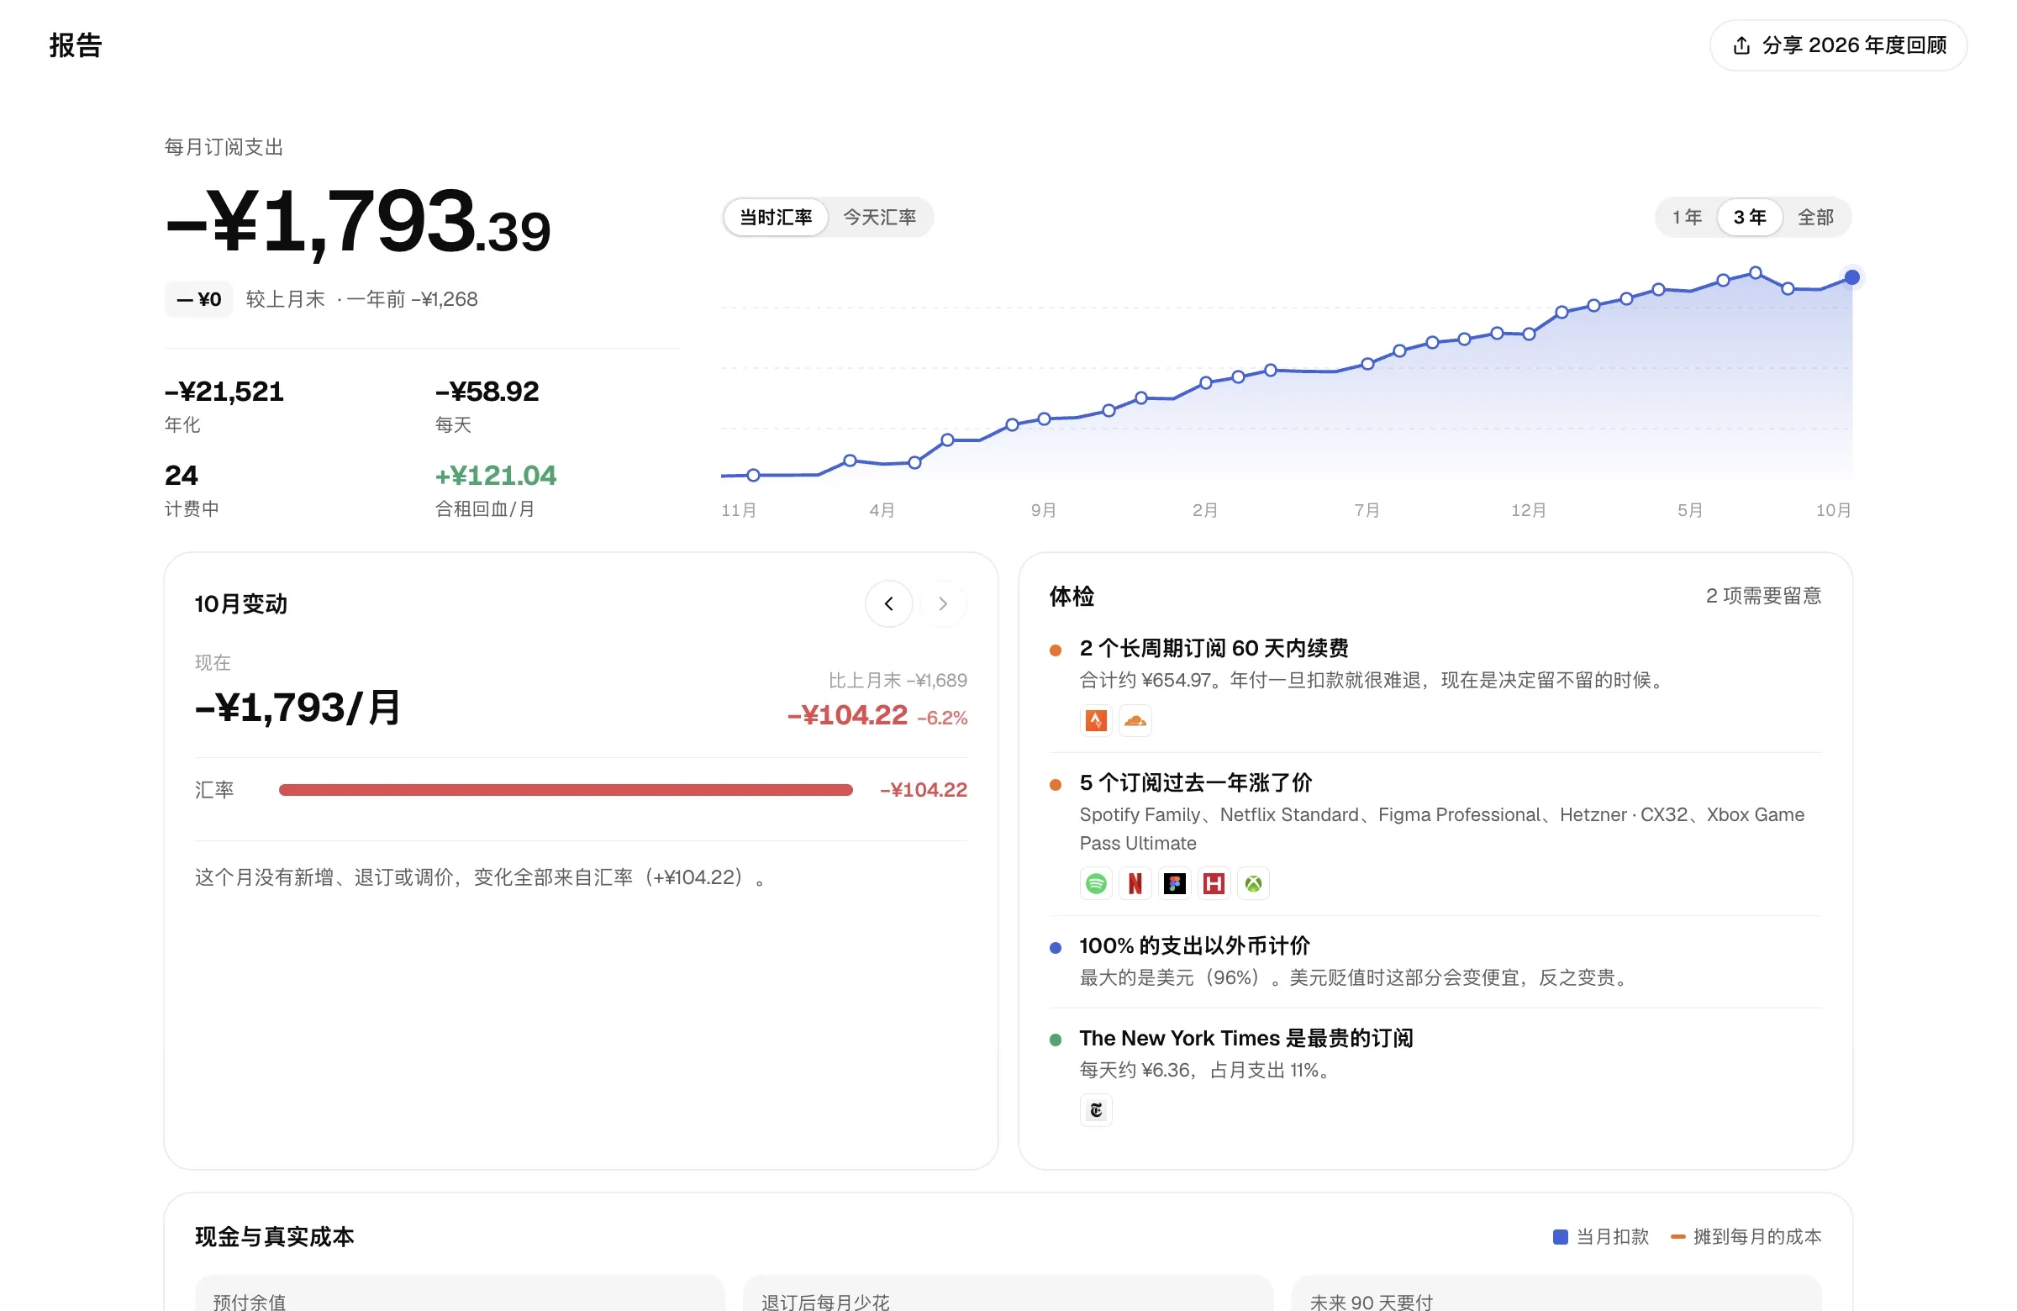
Task: Click the Hetzner icon in price increases
Action: tap(1214, 884)
